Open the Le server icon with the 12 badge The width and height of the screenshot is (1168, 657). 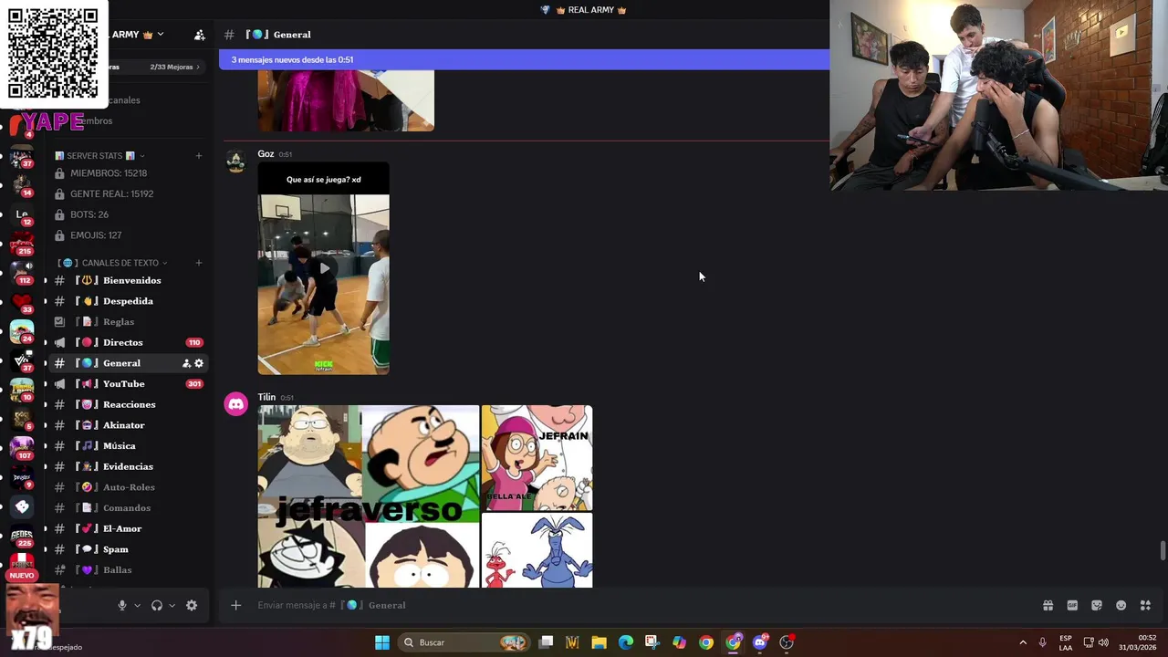22,215
